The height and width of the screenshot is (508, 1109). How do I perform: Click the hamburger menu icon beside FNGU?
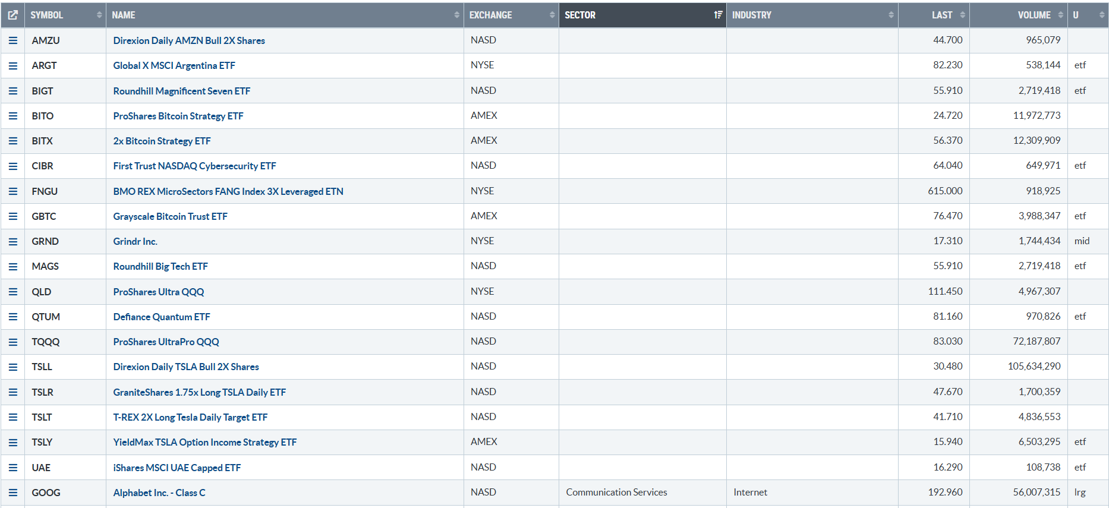point(12,191)
